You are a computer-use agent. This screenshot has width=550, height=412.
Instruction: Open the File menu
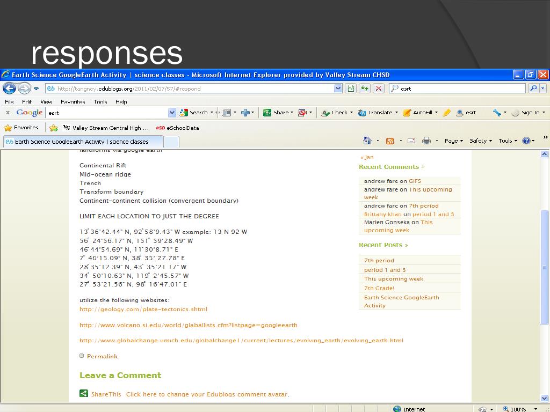pyautogui.click(x=10, y=101)
